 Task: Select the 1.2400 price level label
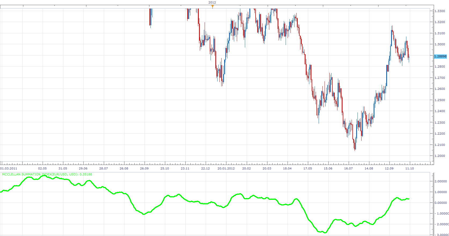440,111
